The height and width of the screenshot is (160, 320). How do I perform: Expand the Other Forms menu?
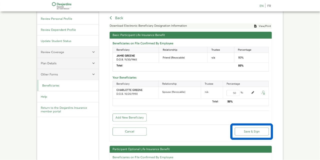[x=93, y=74]
